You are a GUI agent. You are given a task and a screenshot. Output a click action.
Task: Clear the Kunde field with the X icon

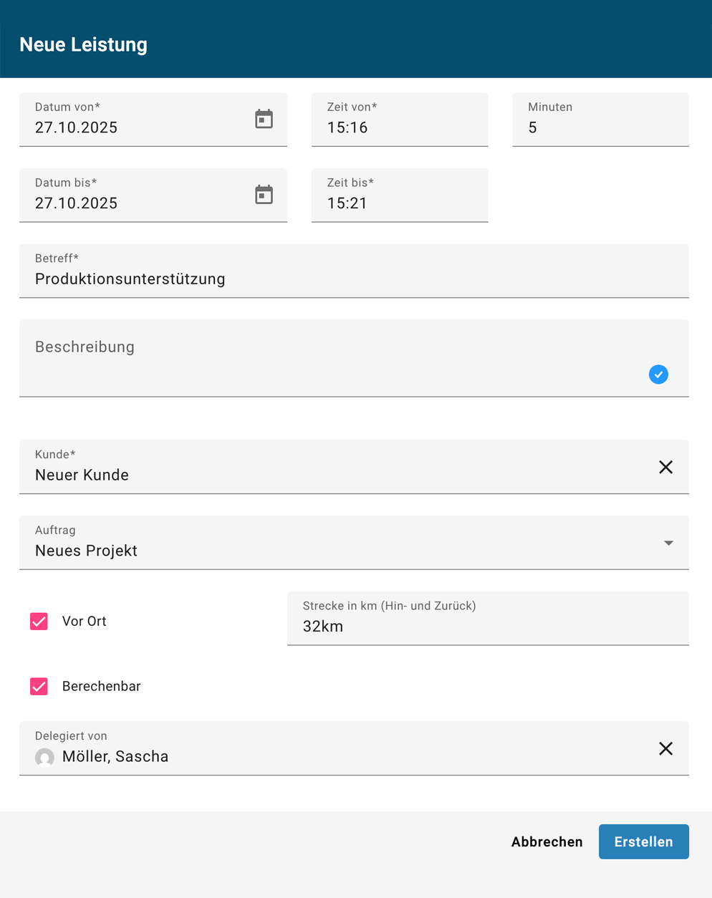pyautogui.click(x=665, y=467)
